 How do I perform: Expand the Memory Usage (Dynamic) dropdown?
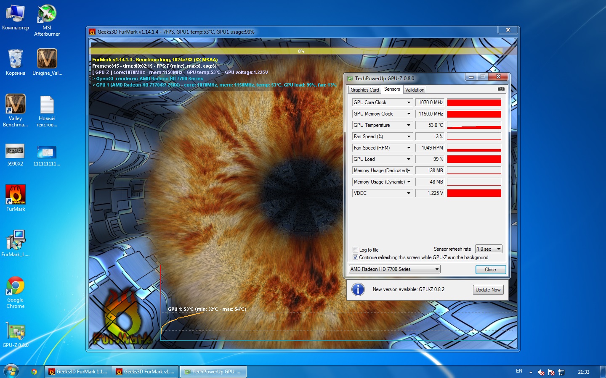point(409,182)
